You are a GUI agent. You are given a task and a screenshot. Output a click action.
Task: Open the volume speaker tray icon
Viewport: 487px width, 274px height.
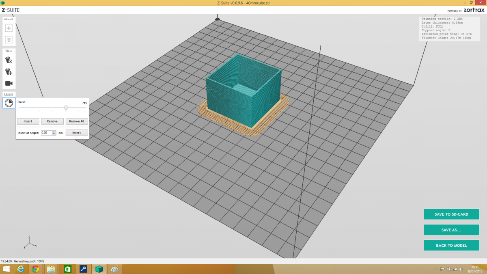click(x=460, y=269)
